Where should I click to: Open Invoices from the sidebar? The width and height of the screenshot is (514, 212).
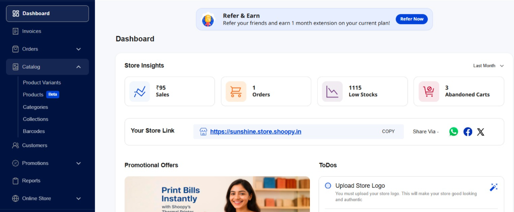31,31
